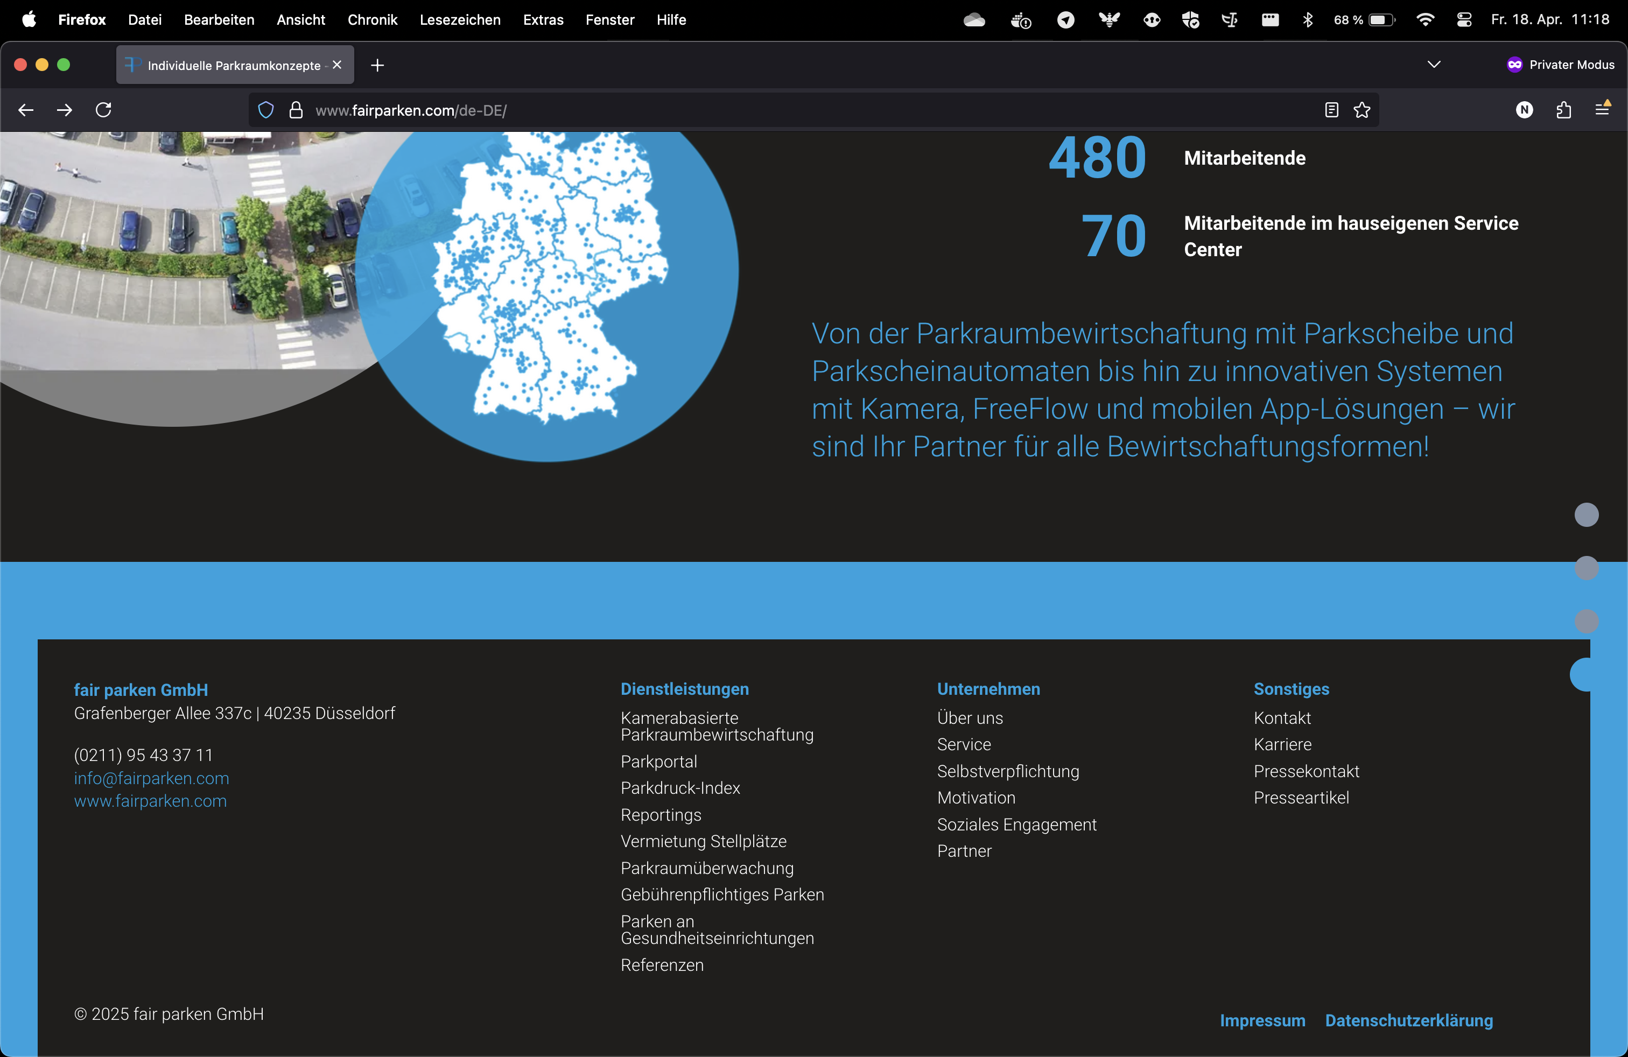This screenshot has width=1628, height=1057.
Task: Click the forward navigation arrow
Action: 64,110
